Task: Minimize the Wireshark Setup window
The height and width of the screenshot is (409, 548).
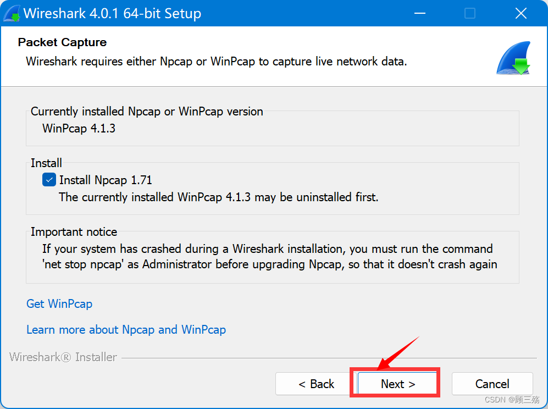Action: pos(420,14)
